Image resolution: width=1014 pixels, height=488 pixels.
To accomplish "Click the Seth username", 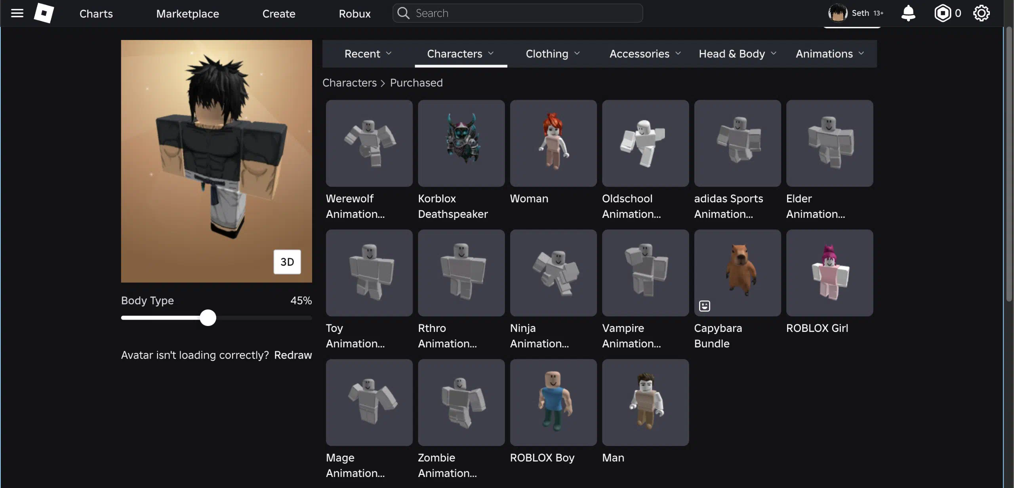I will click(860, 13).
